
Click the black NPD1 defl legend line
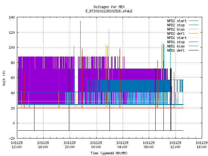click(x=193, y=50)
